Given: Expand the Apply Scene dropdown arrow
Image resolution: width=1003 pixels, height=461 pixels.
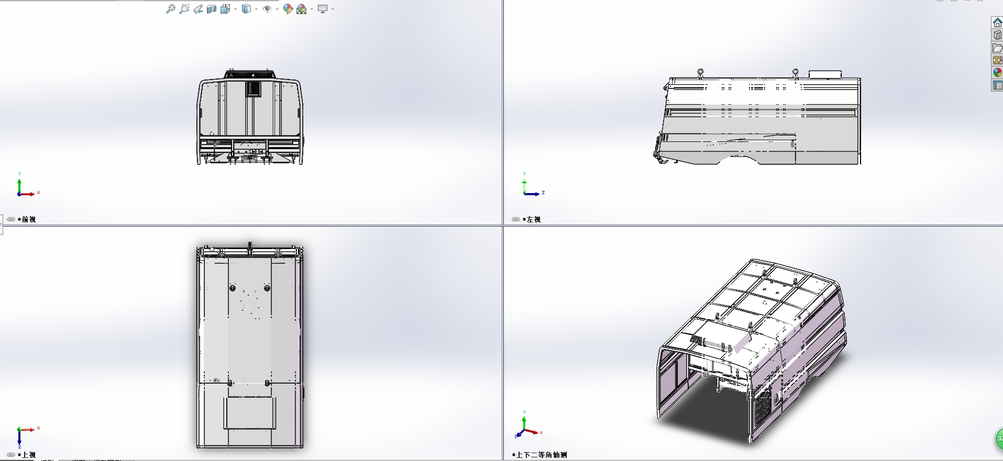Looking at the screenshot, I should pos(312,9).
